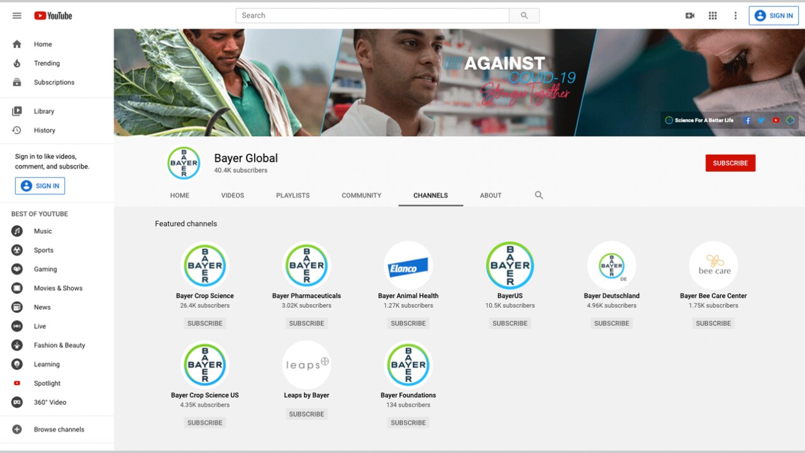Click the Subscriptions icon in sidebar
Image resolution: width=805 pixels, height=453 pixels.
[17, 82]
